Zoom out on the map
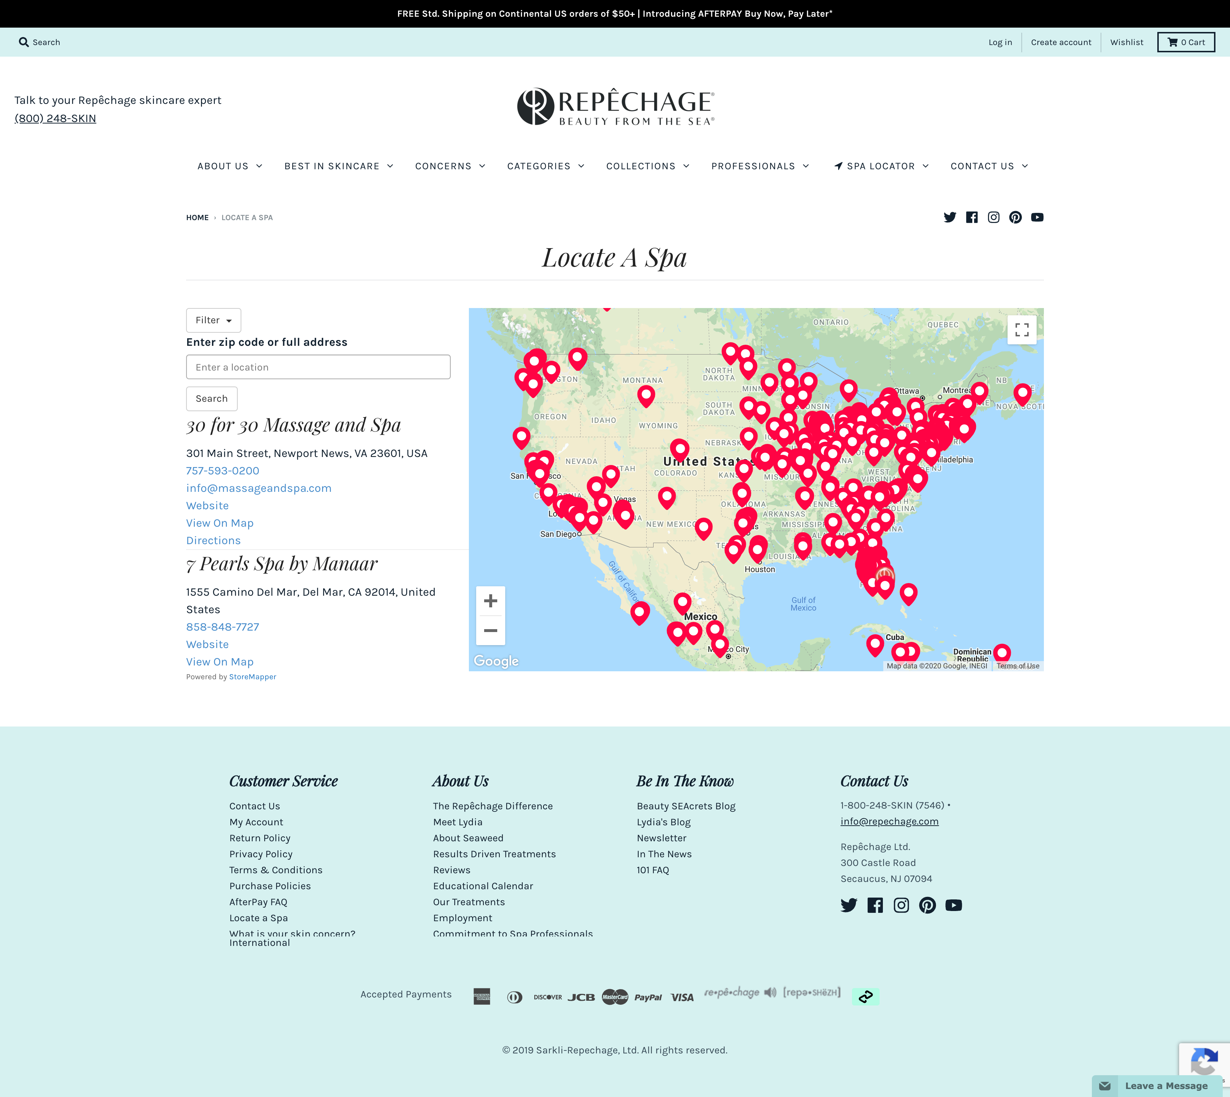The height and width of the screenshot is (1097, 1230). (x=490, y=631)
